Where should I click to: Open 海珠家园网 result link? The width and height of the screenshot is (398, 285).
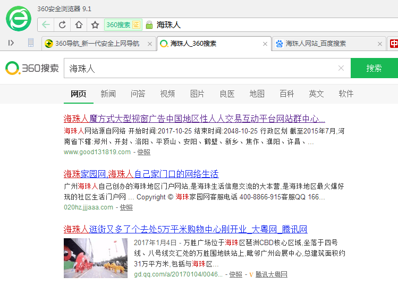(141, 174)
